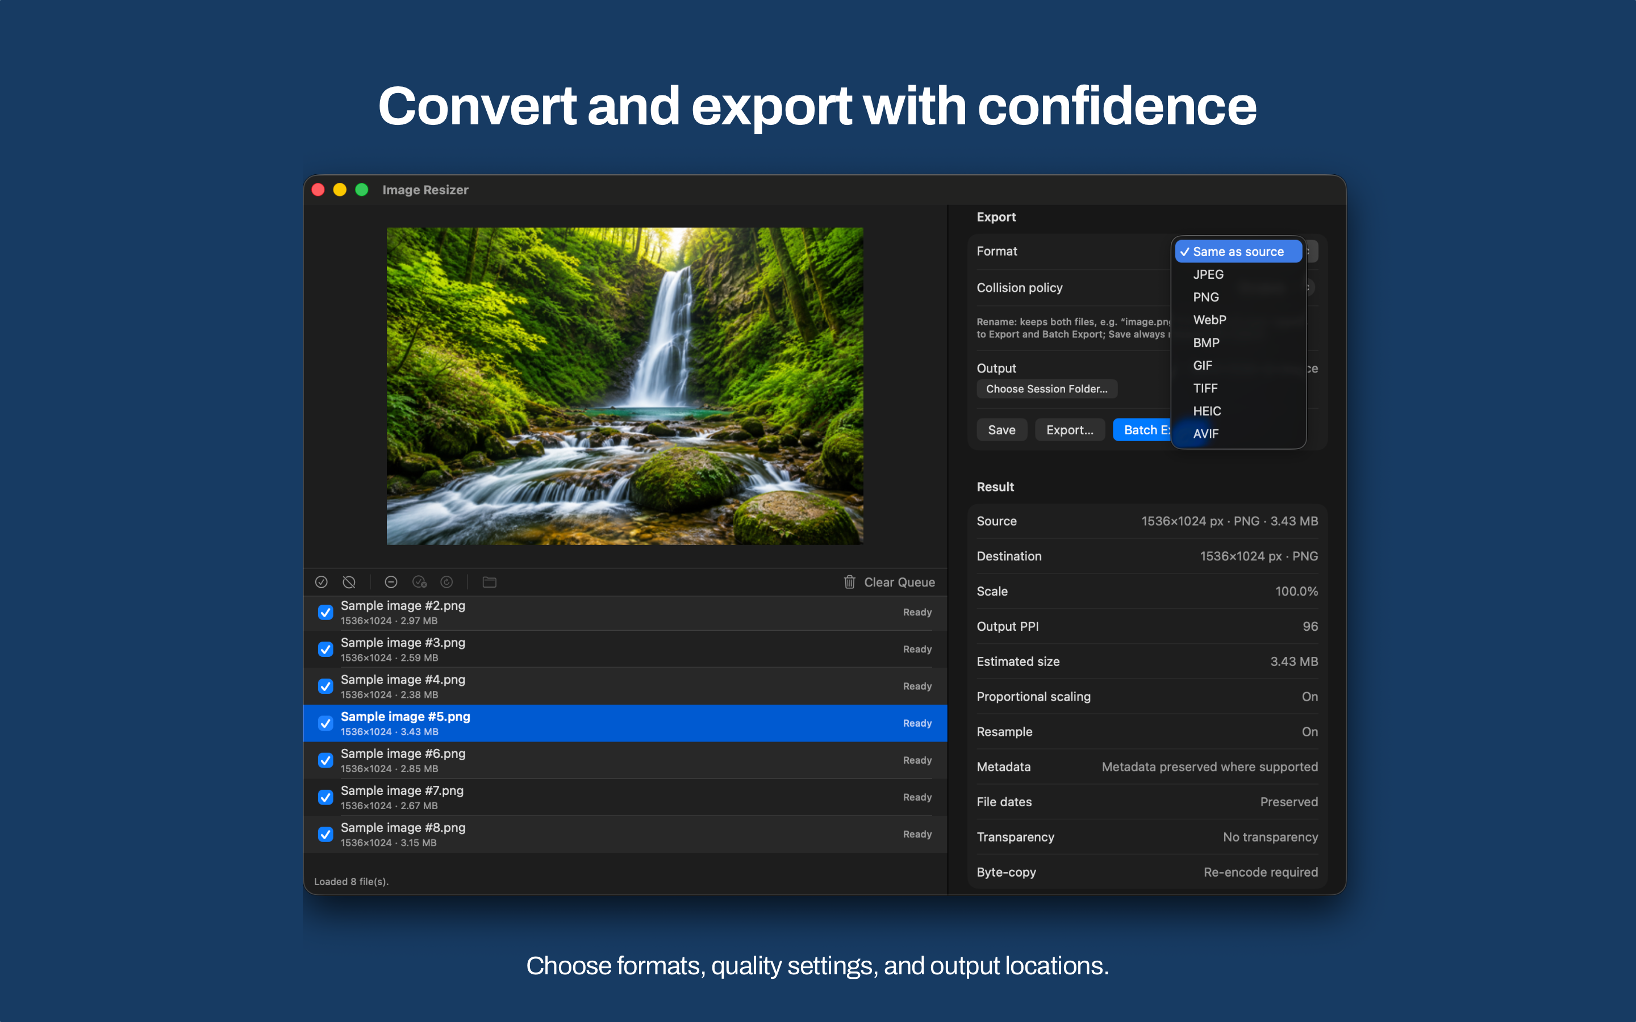Image resolution: width=1636 pixels, height=1022 pixels.
Task: Select the 'Sample image #8.png' row name
Action: tap(403, 827)
